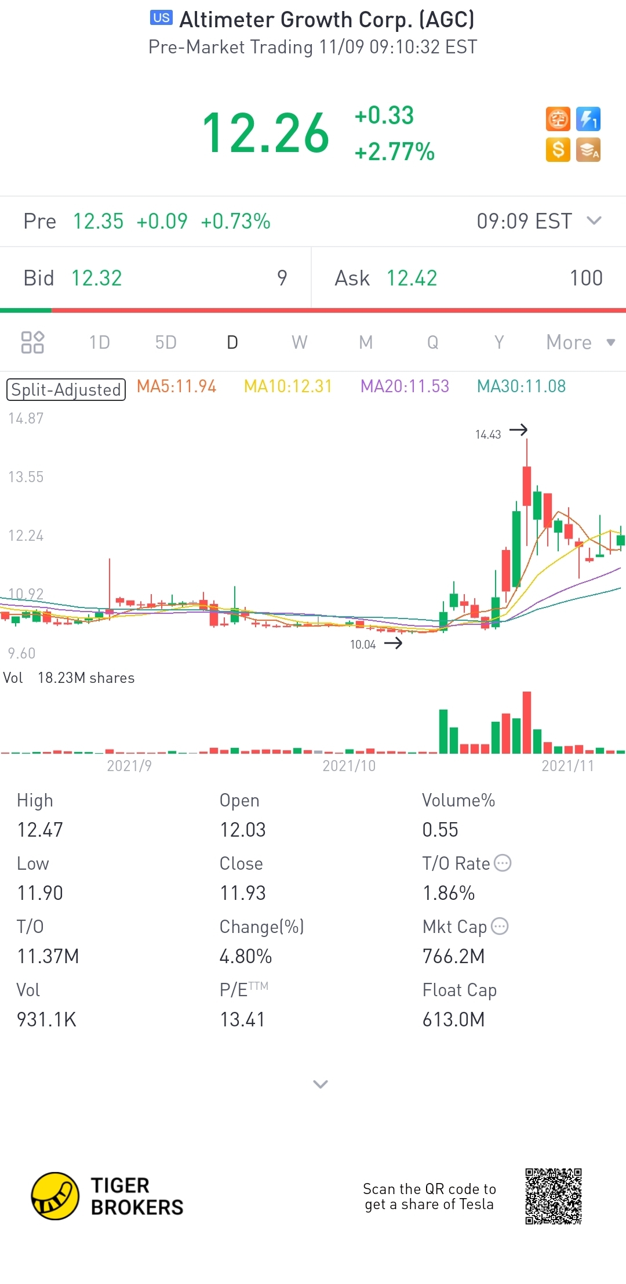The height and width of the screenshot is (1284, 626).
Task: Open the More timeframe dropdown
Action: 580,342
